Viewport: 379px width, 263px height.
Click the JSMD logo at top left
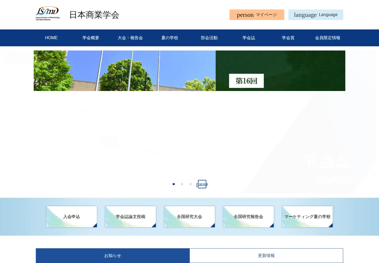pyautogui.click(x=48, y=14)
